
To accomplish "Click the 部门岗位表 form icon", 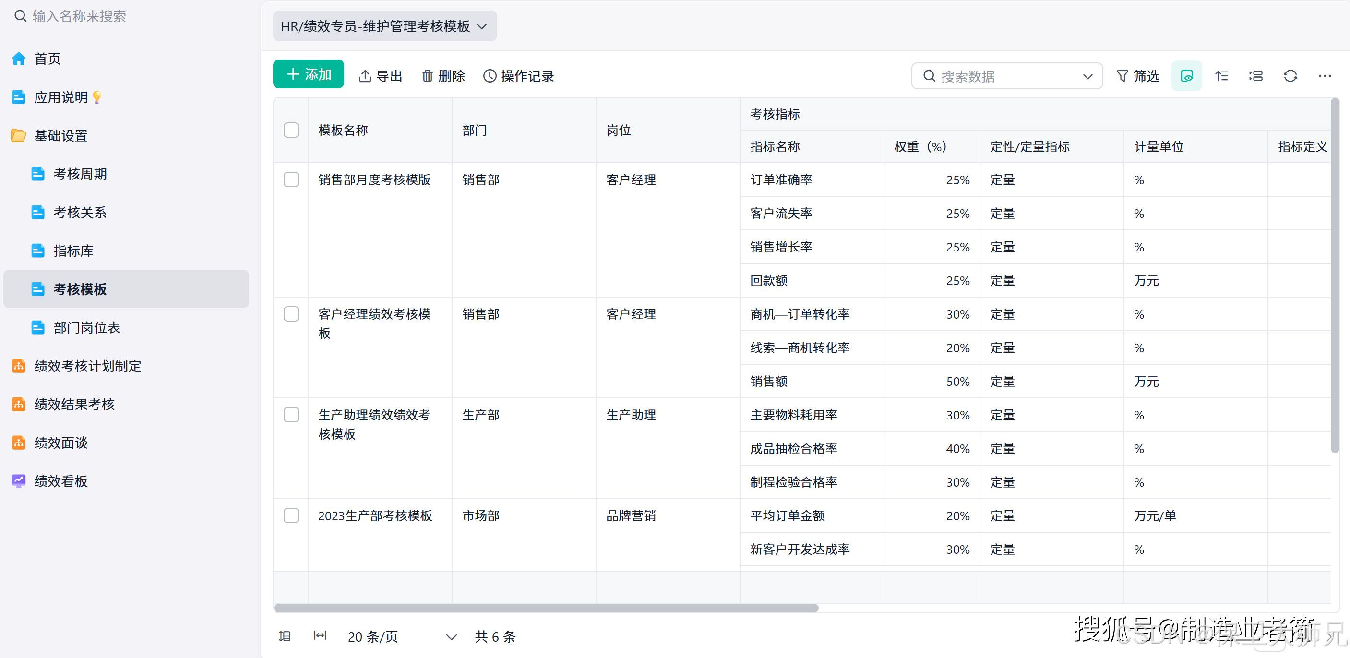I will [x=38, y=328].
